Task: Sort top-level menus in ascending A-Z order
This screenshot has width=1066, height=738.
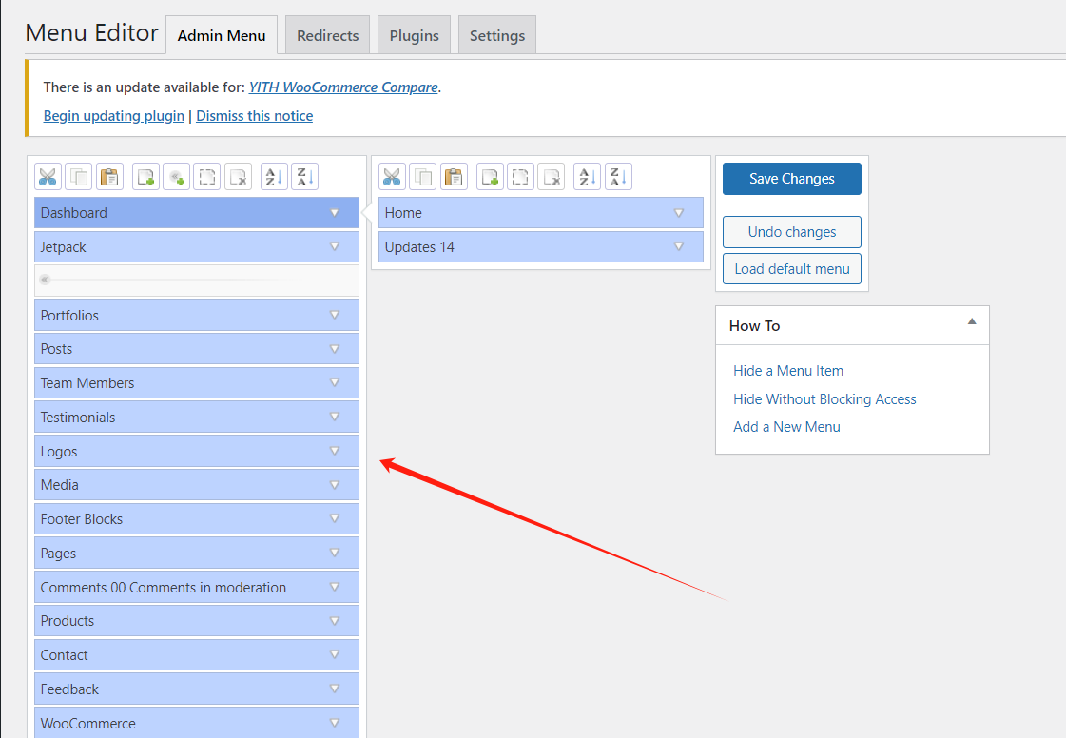Action: point(274,177)
